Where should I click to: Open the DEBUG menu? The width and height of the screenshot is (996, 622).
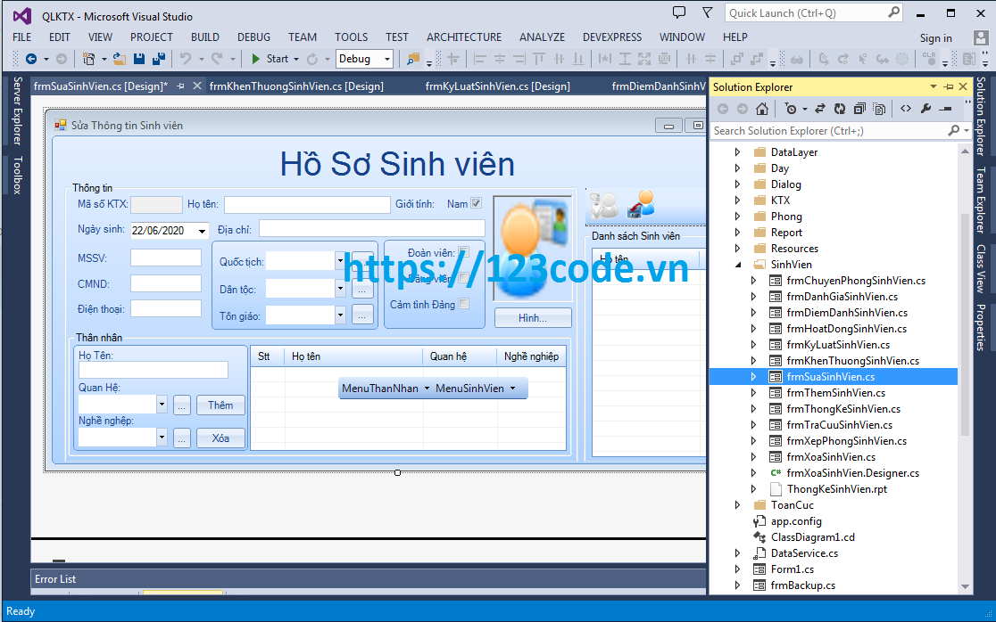(253, 37)
